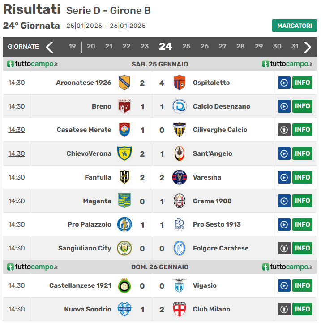Screen dimensions: 321x324
Task: Select giornata 25 in the round bar
Action: coord(186,46)
